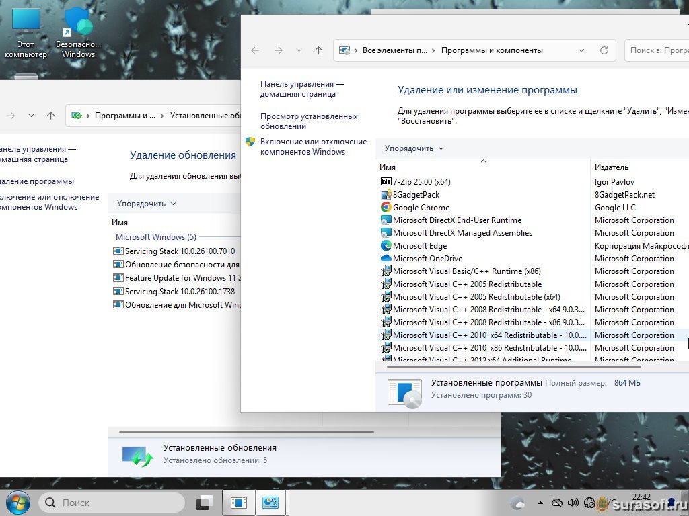Expand address bar history dropdown chevron
The width and height of the screenshot is (689, 516).
pos(581,50)
